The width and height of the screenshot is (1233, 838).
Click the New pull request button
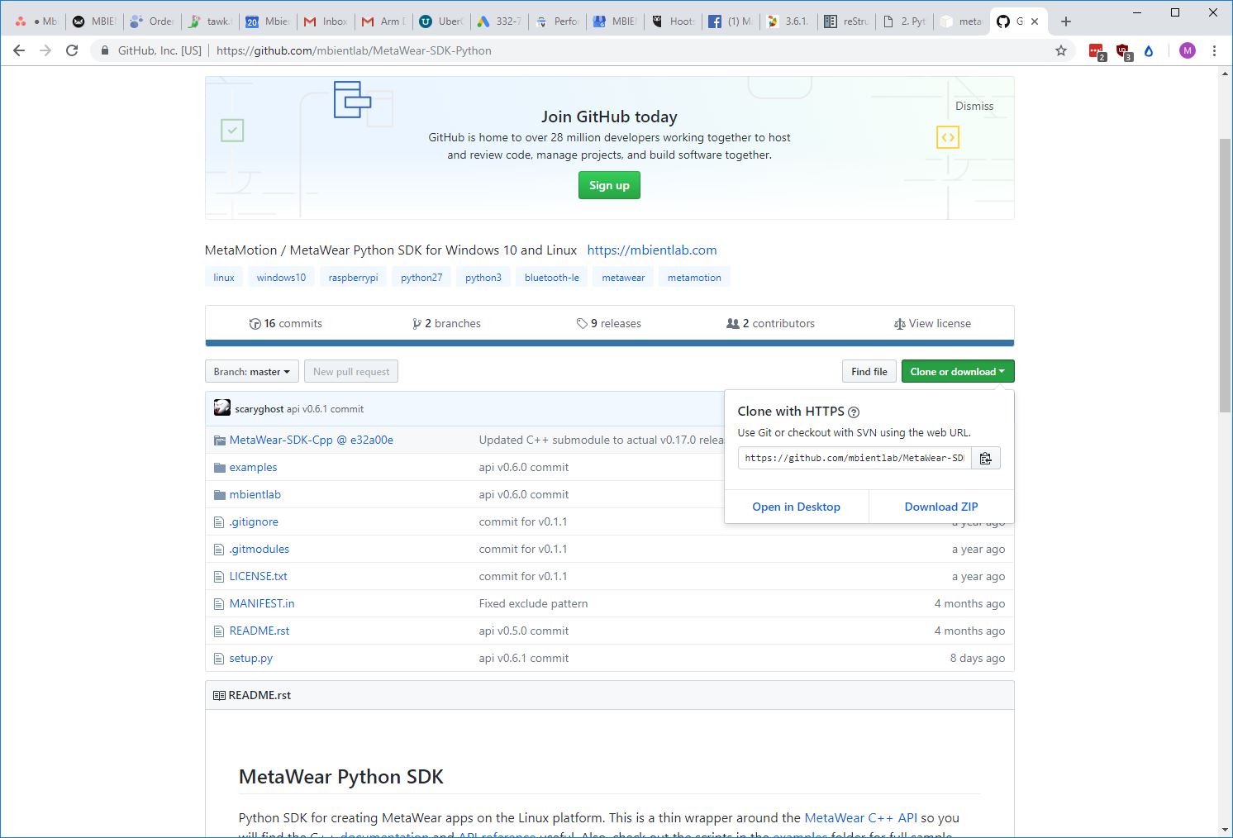pos(351,371)
